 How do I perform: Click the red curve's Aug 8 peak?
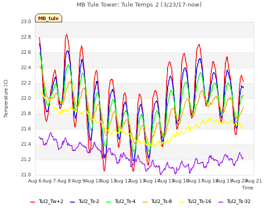tap(66, 35)
